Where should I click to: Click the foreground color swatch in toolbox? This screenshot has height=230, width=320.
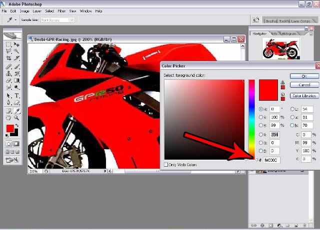pyautogui.click(x=10, y=128)
